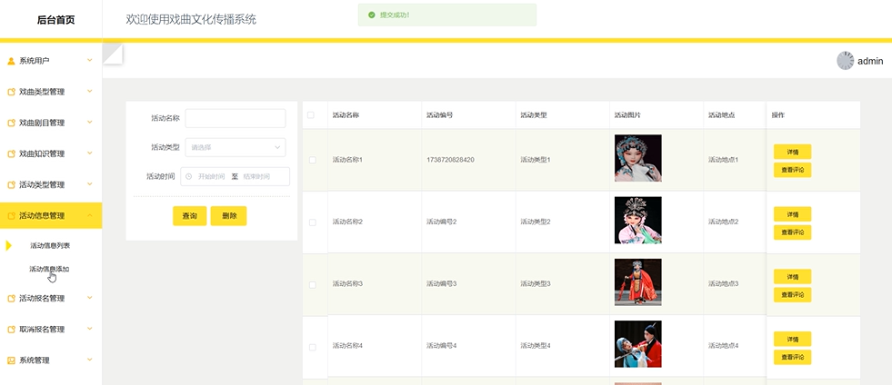Click the 开始时间 date field
The image size is (892, 385).
211,176
